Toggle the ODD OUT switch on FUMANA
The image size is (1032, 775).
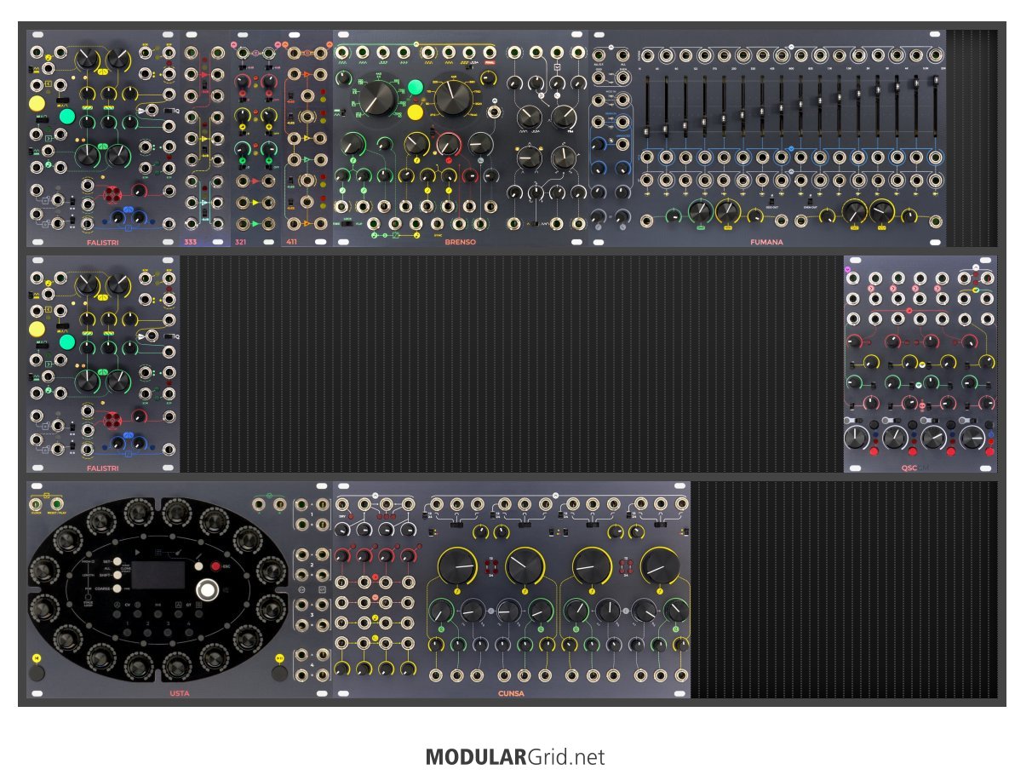tap(771, 200)
